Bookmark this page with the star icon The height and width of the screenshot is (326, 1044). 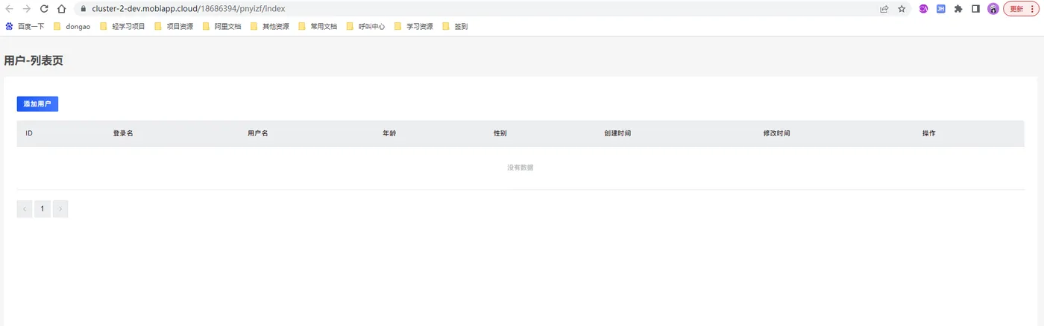coord(902,9)
